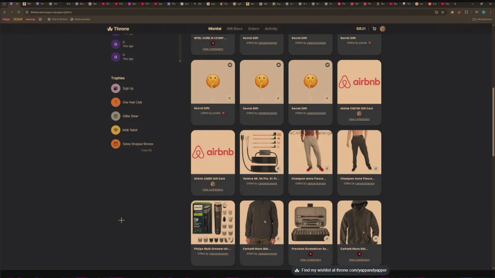Click the $26.21 balance

click(361, 29)
